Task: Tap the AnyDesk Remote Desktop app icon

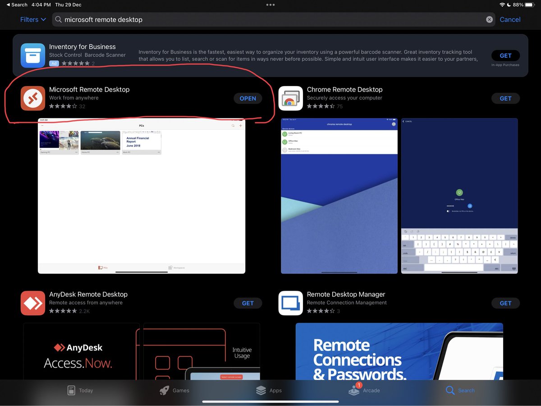Action: [x=33, y=303]
